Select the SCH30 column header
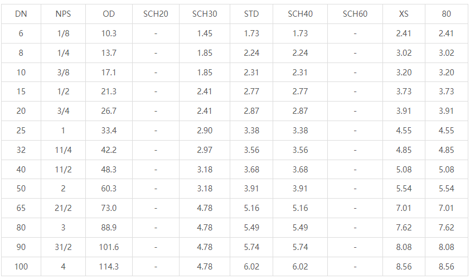Image resolution: width=470 pixels, height=279 pixels. point(205,14)
